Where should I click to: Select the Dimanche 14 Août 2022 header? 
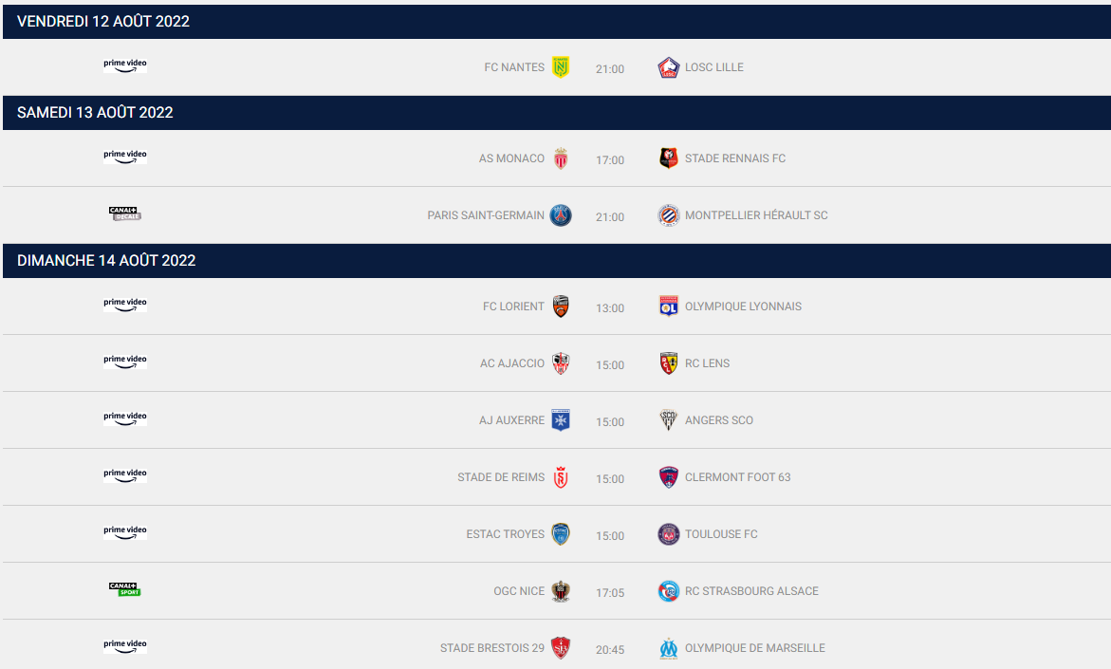(x=106, y=261)
